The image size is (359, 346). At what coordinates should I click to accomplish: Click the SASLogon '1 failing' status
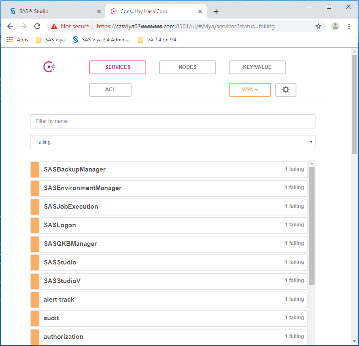(294, 225)
